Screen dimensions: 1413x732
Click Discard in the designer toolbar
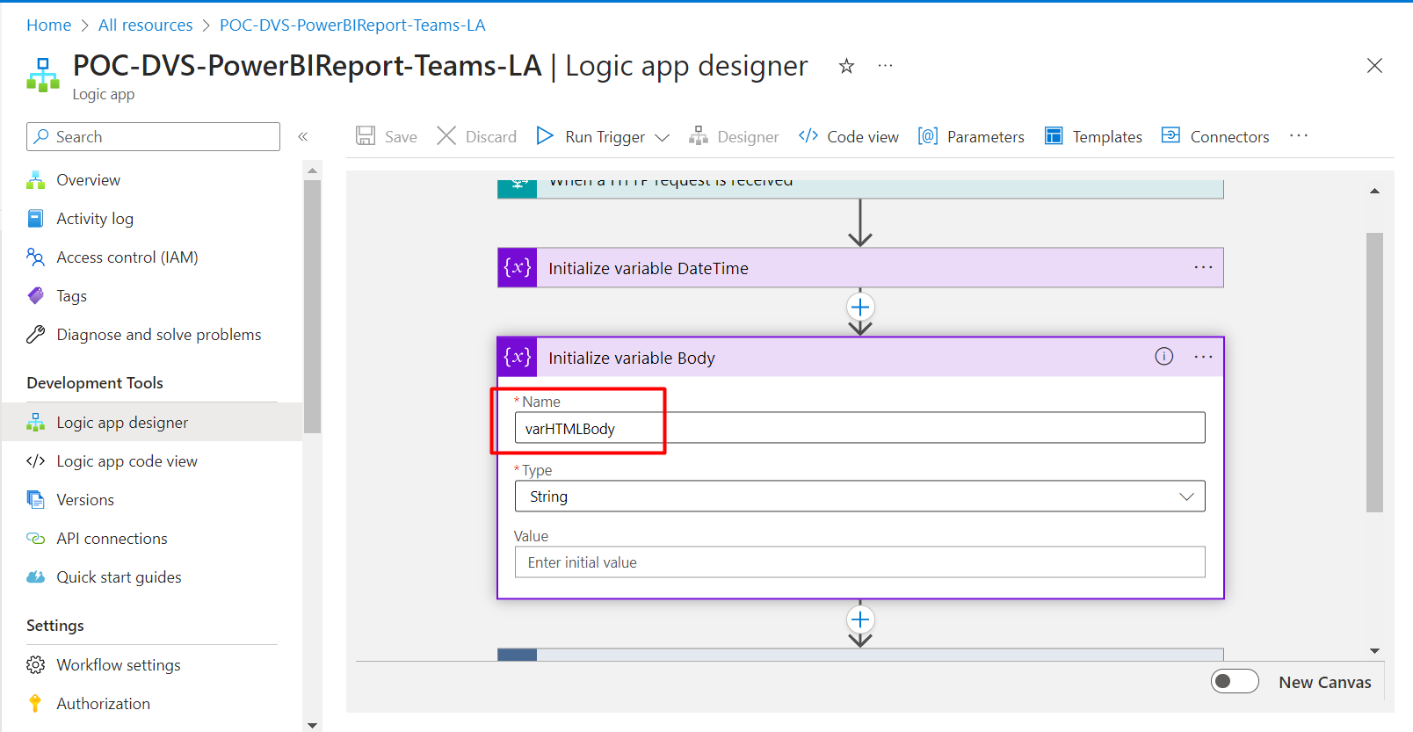click(477, 136)
